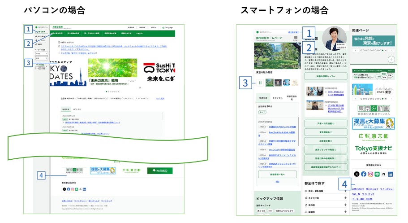The image size is (408, 223).
Task: Select トピックス tab on smartphone page
Action: pyautogui.click(x=277, y=98)
